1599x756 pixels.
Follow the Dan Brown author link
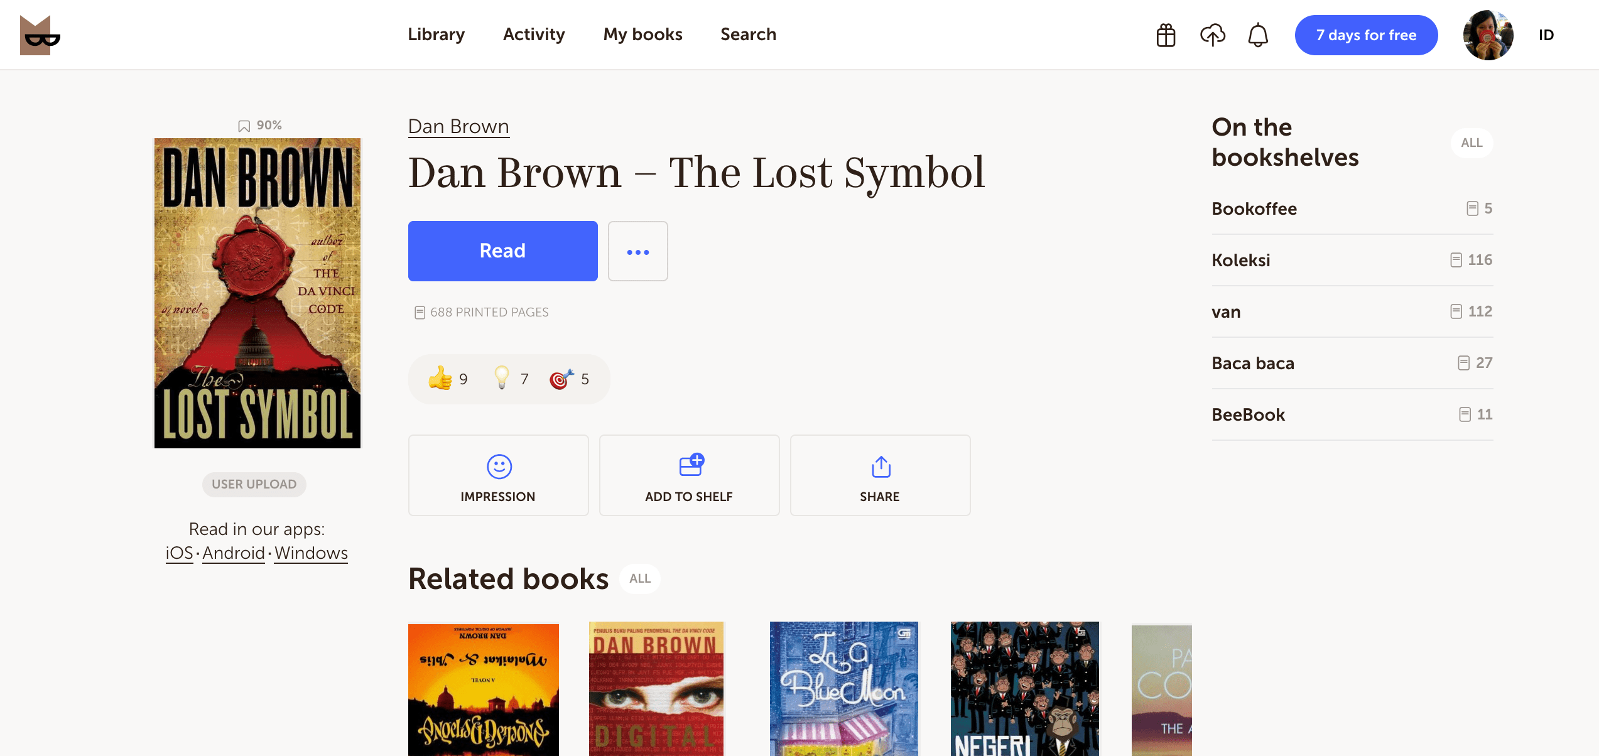coord(458,126)
